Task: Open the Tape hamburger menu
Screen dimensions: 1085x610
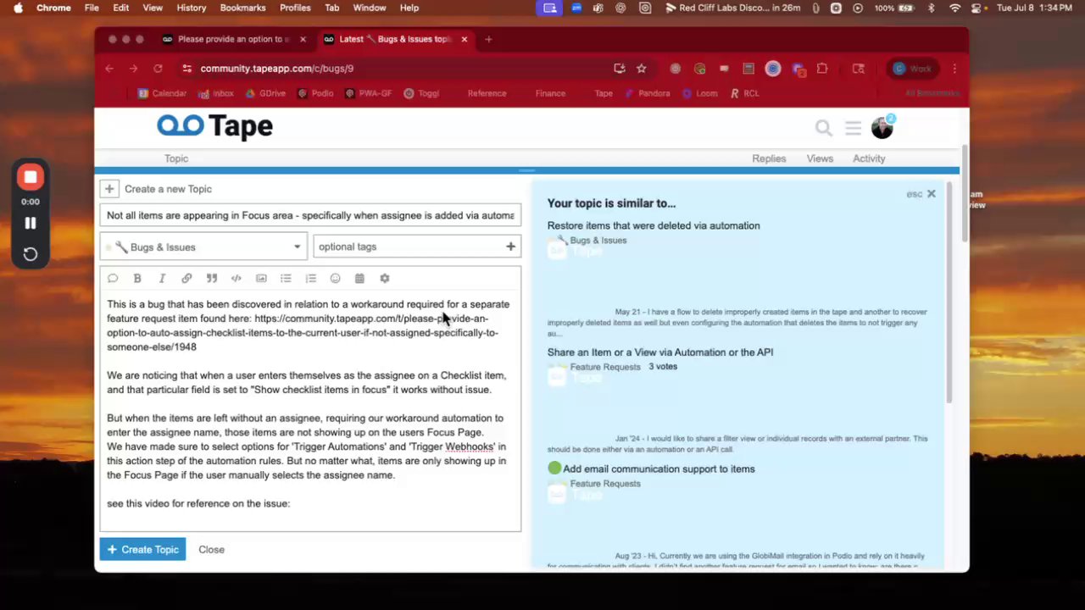Action: (853, 128)
